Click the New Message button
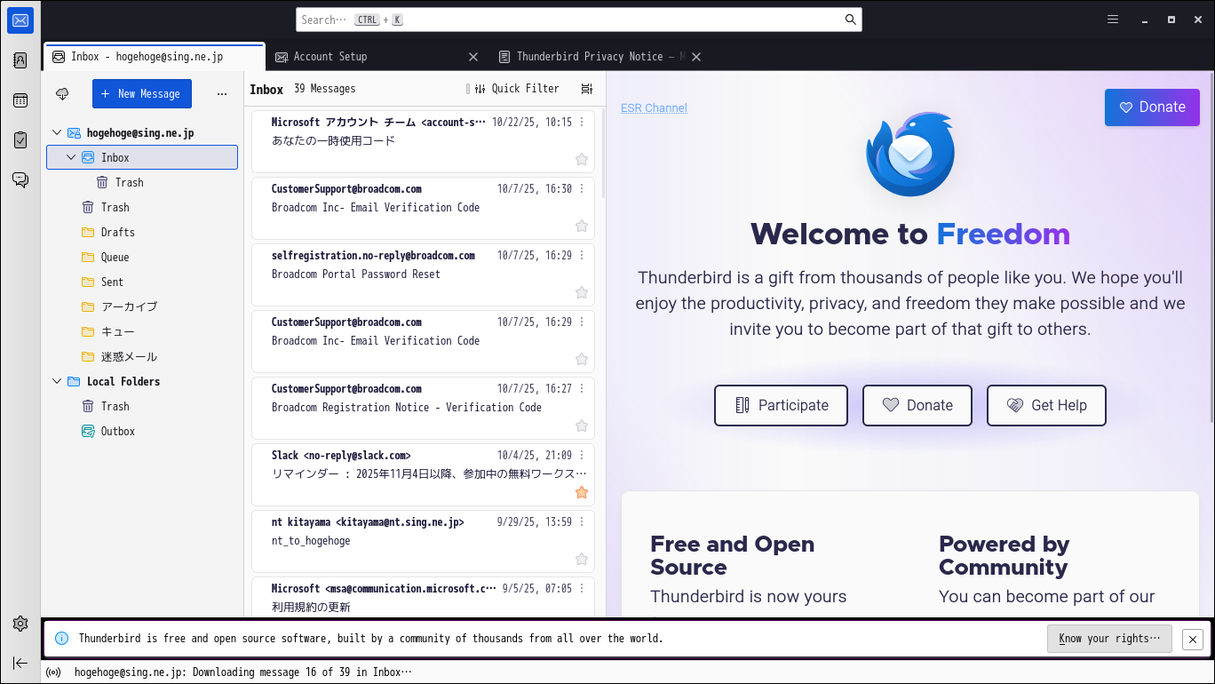The width and height of the screenshot is (1215, 684). pyautogui.click(x=142, y=93)
